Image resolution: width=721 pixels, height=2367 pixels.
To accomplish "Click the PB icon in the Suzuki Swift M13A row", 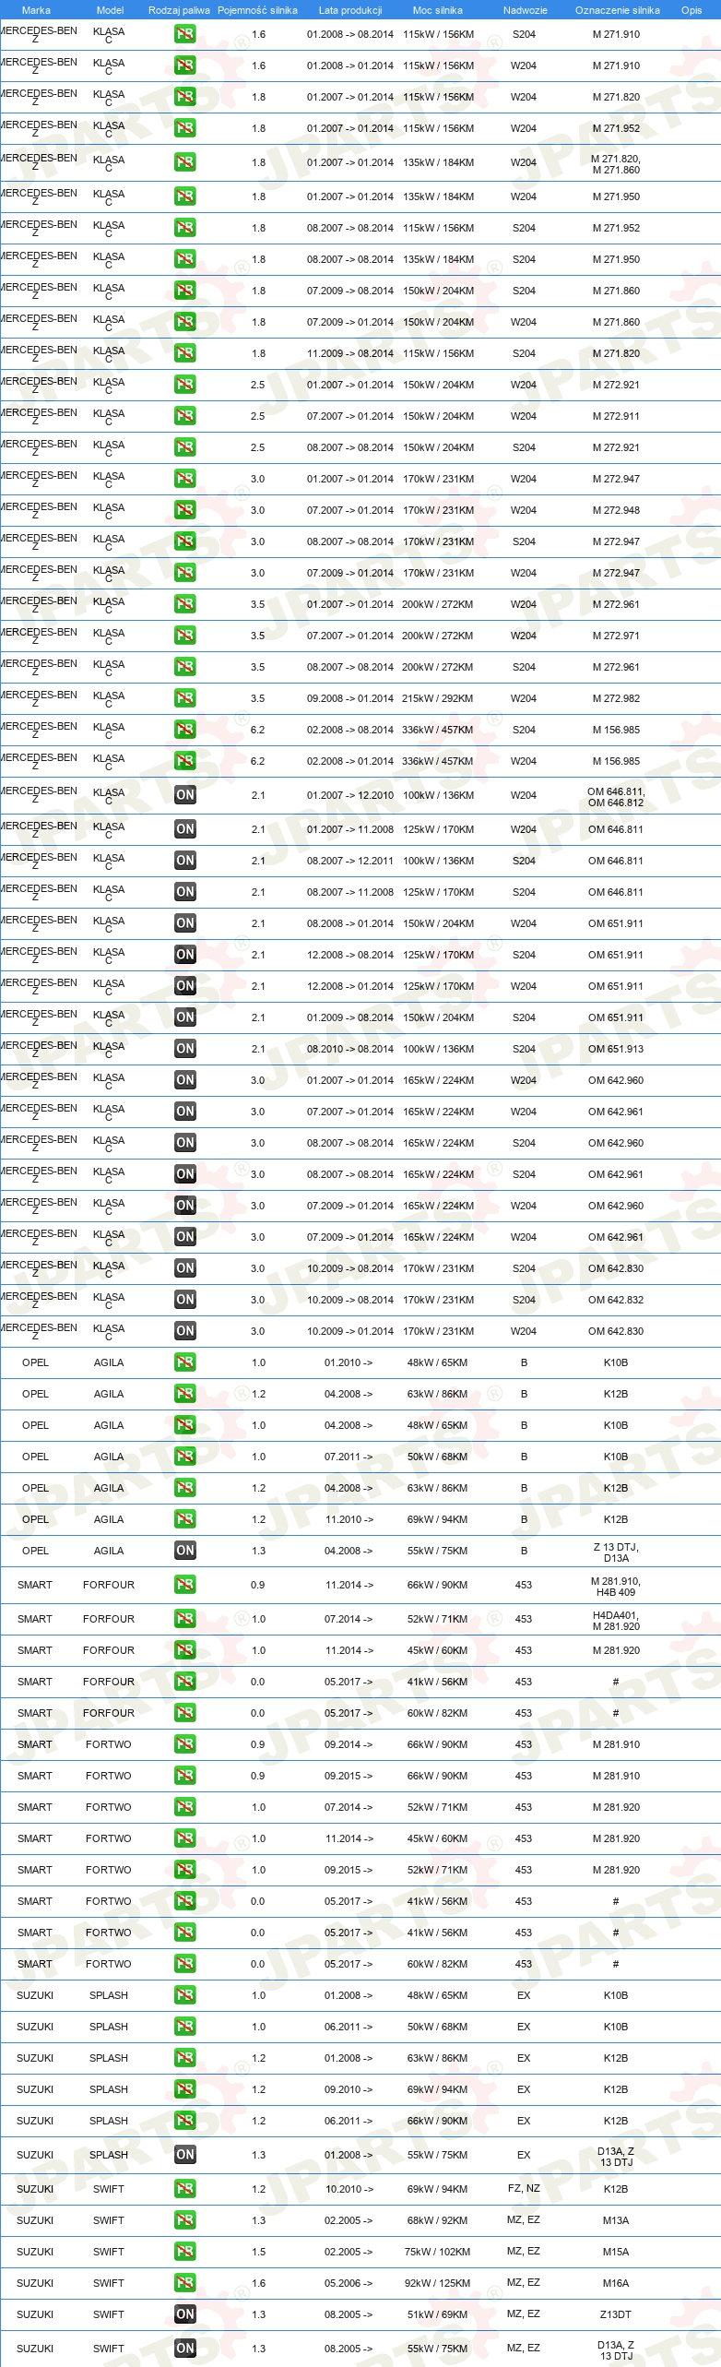I will click(x=185, y=2220).
